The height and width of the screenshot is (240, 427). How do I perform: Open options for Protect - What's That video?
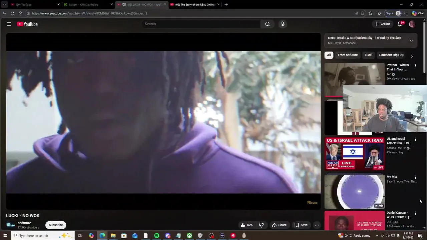[416, 66]
